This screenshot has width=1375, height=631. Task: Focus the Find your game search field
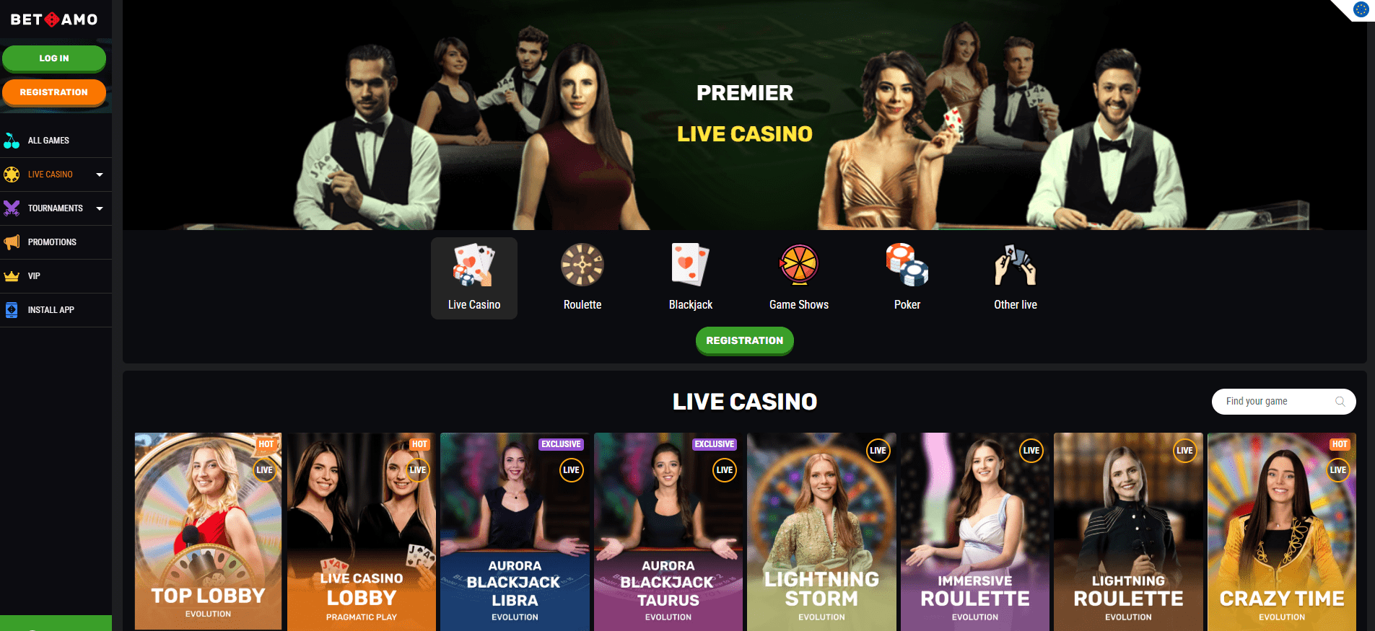tap(1283, 402)
